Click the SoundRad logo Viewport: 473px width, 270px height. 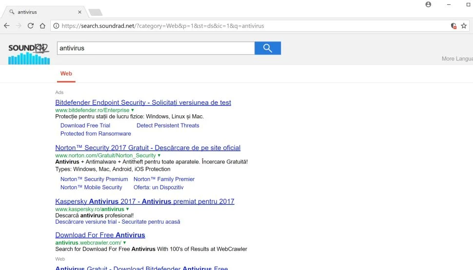click(29, 54)
